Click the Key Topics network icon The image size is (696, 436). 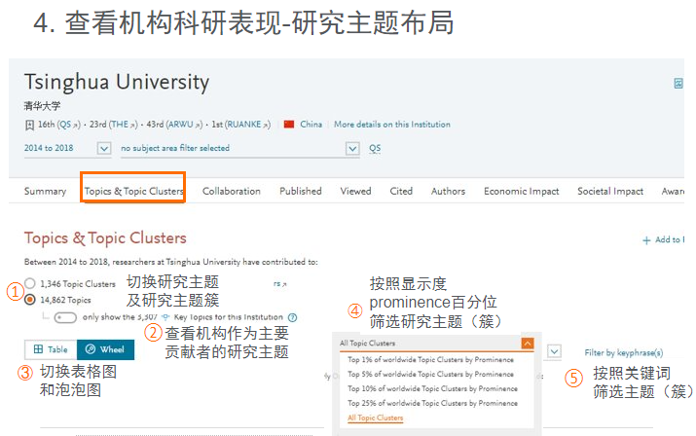pyautogui.click(x=165, y=317)
